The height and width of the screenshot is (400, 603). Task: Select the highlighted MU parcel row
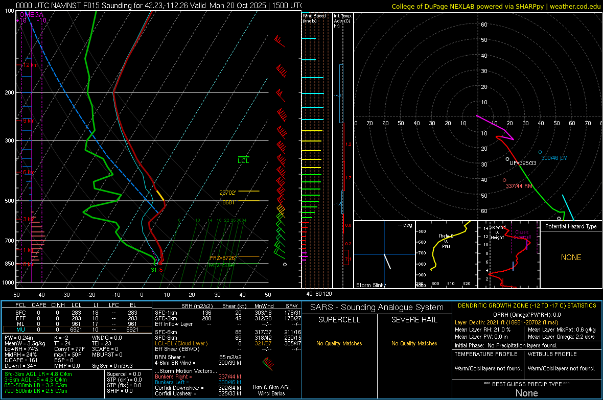pos(77,330)
